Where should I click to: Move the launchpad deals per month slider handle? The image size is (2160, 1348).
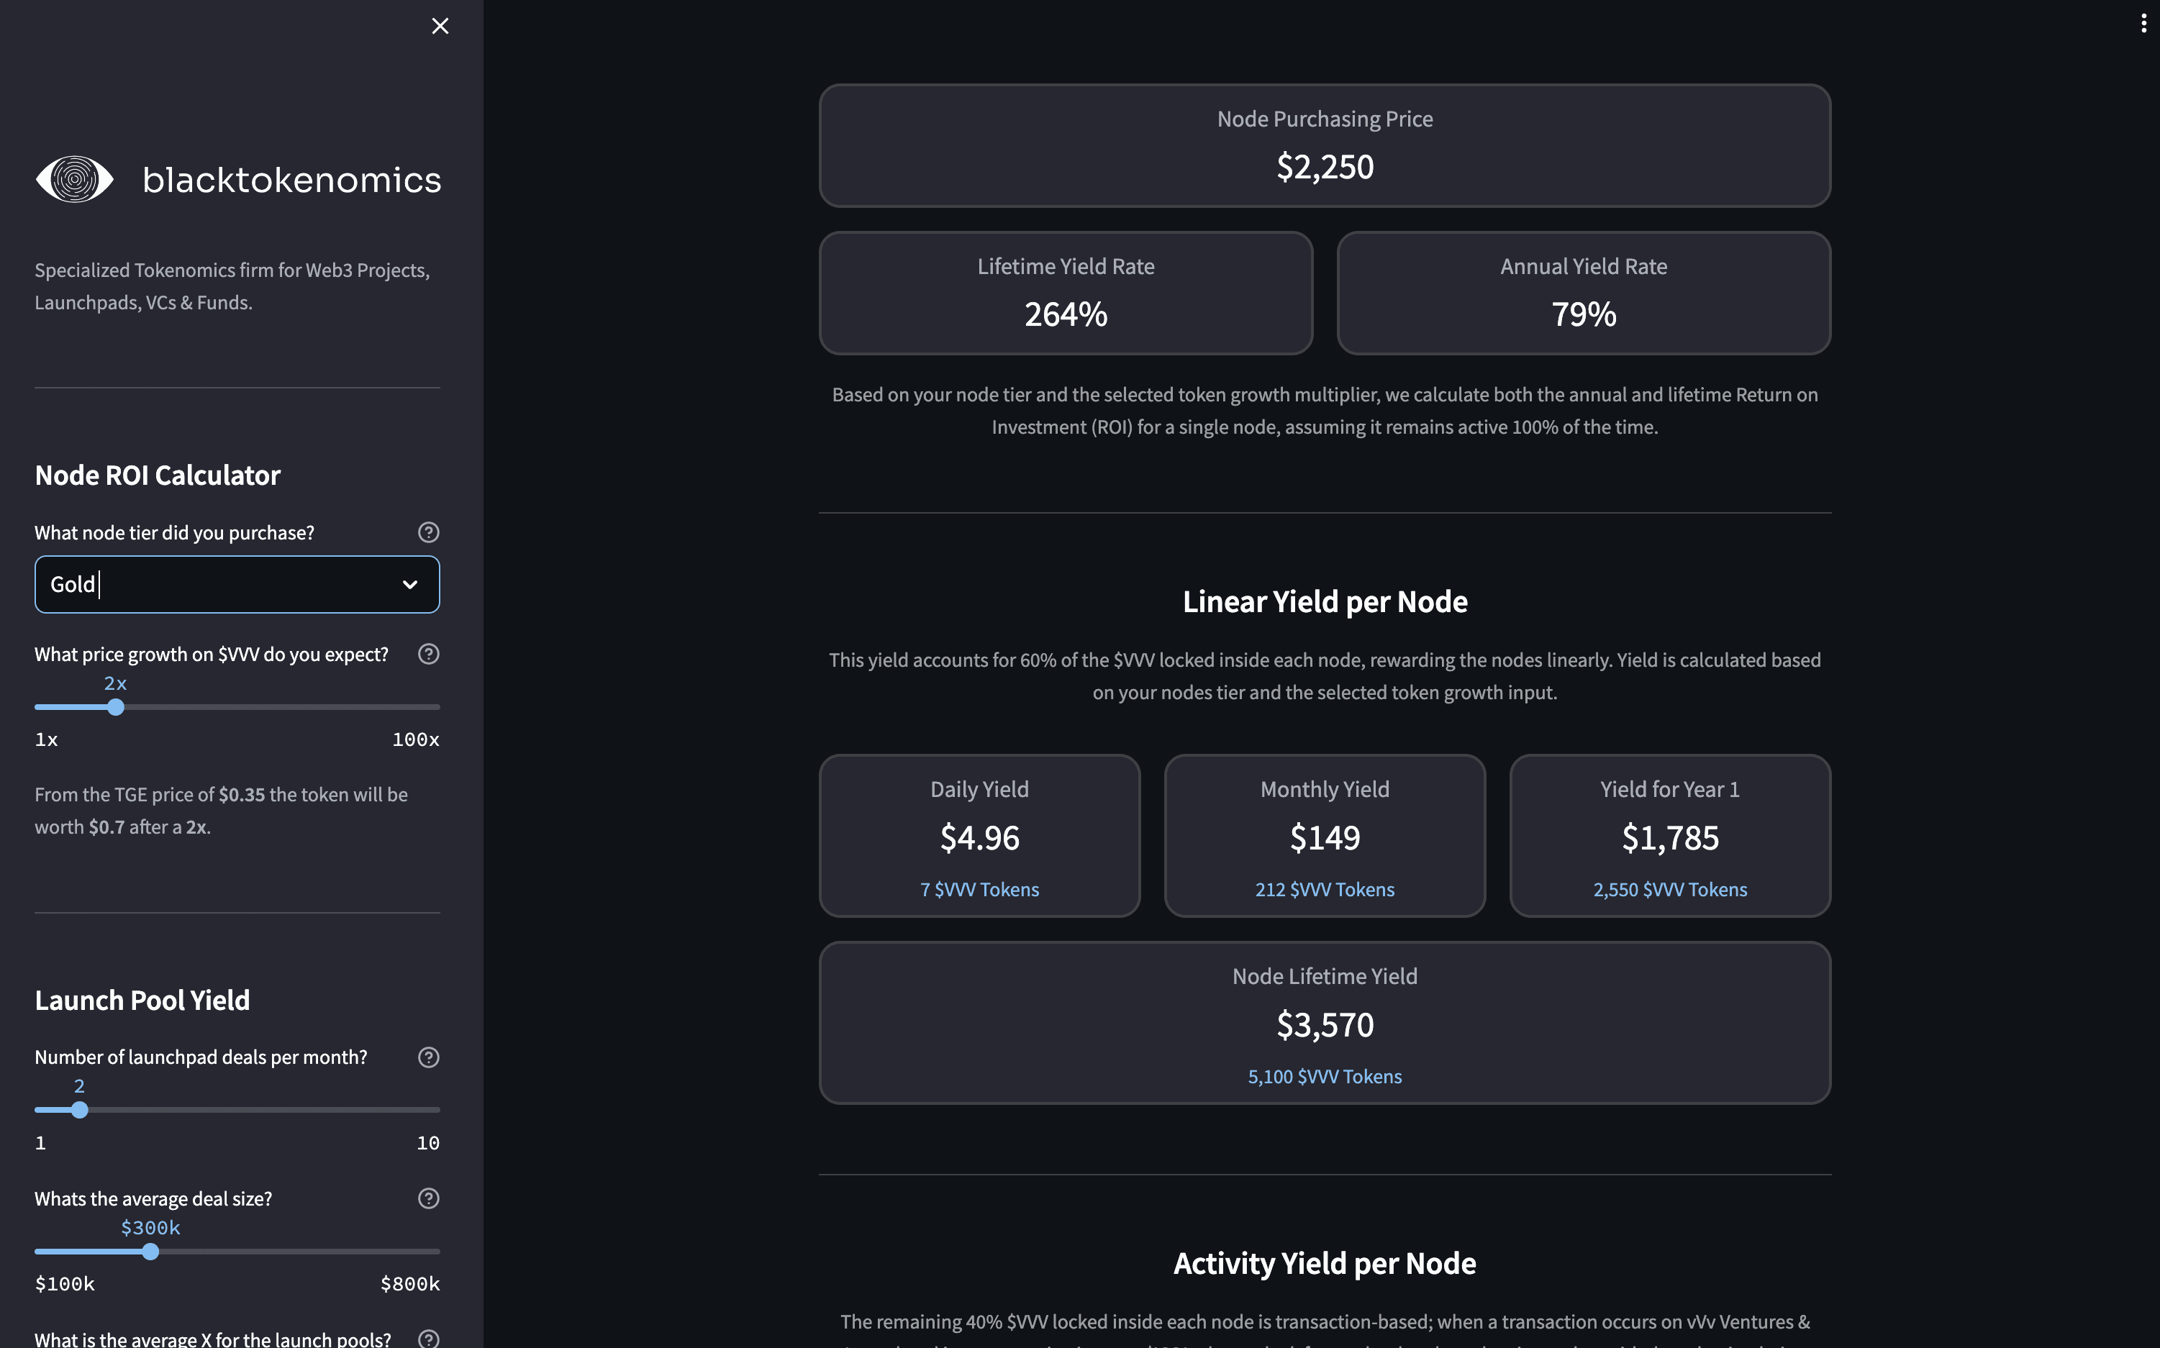pos(79,1110)
